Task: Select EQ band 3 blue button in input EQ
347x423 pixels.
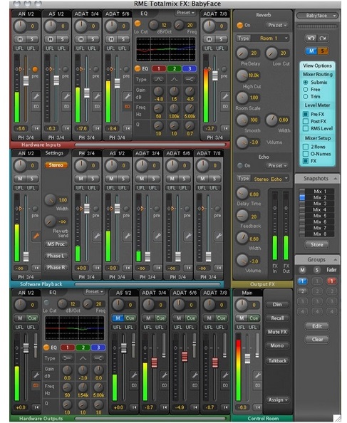Action: (x=190, y=68)
